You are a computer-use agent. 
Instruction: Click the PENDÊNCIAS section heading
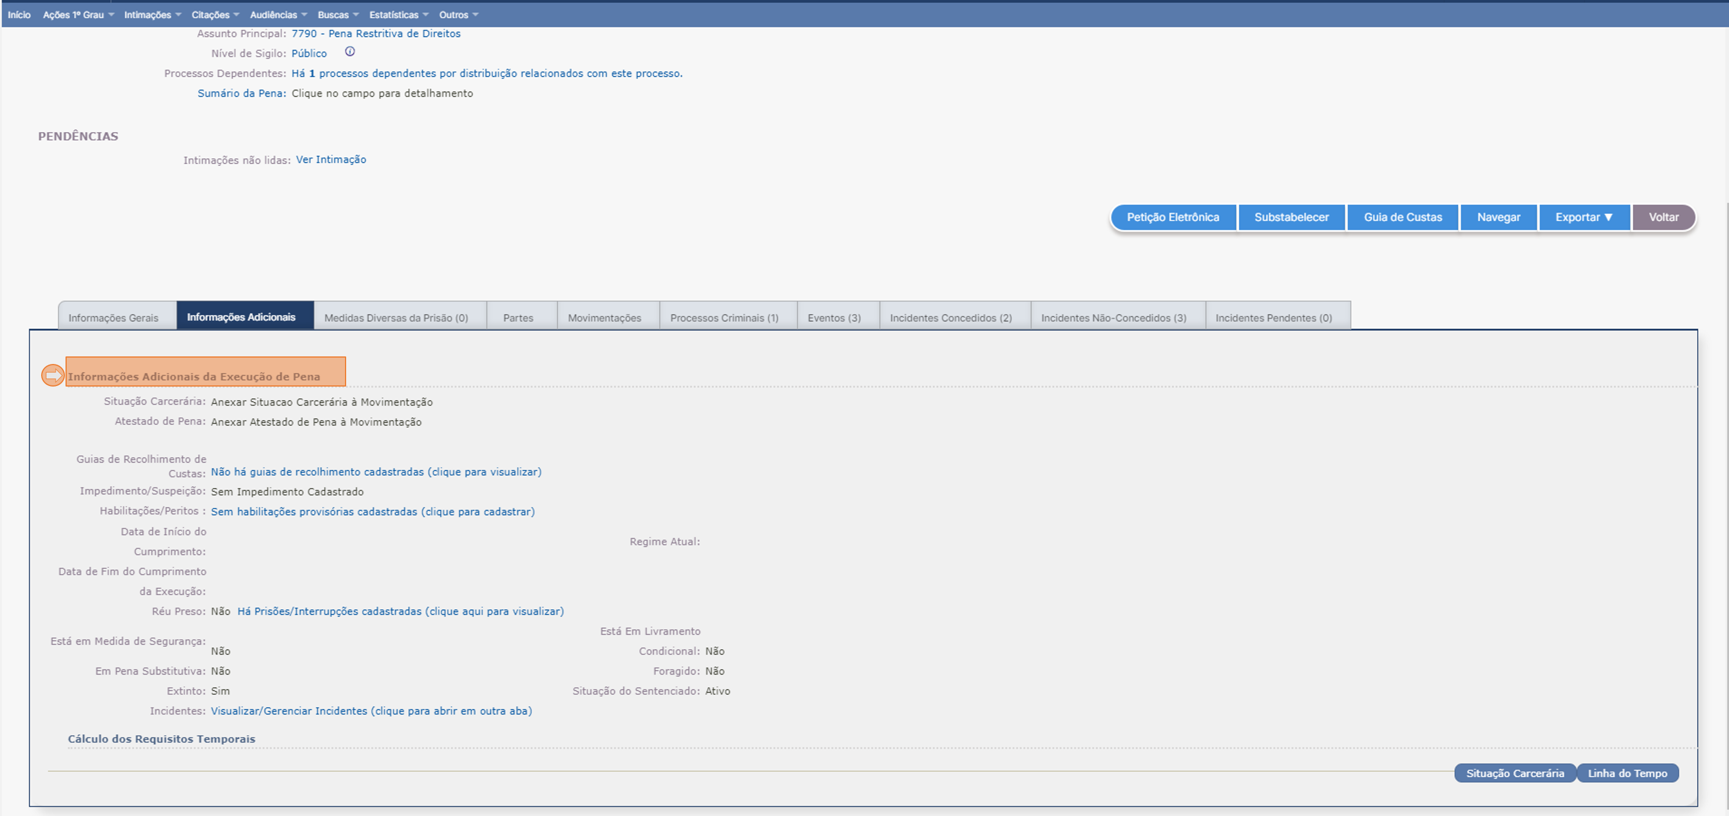[x=78, y=136]
